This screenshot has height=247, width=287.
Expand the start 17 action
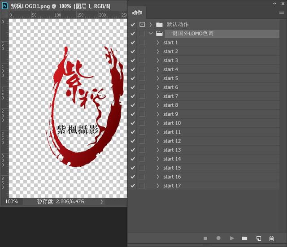[x=158, y=186]
